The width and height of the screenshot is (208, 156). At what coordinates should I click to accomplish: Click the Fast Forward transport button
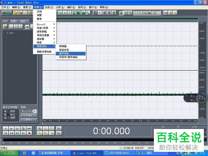pyautogui.click(x=17, y=133)
